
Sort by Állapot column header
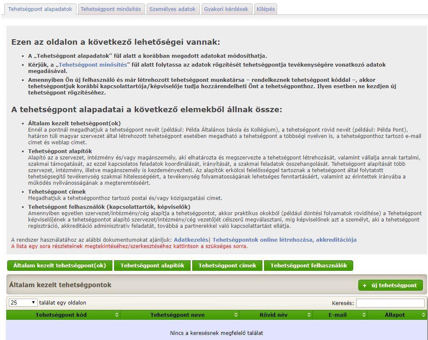[397, 315]
